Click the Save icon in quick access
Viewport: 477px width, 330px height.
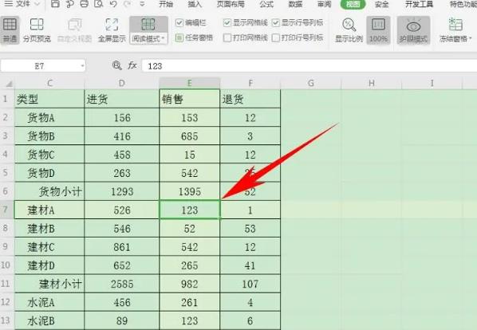point(55,4)
